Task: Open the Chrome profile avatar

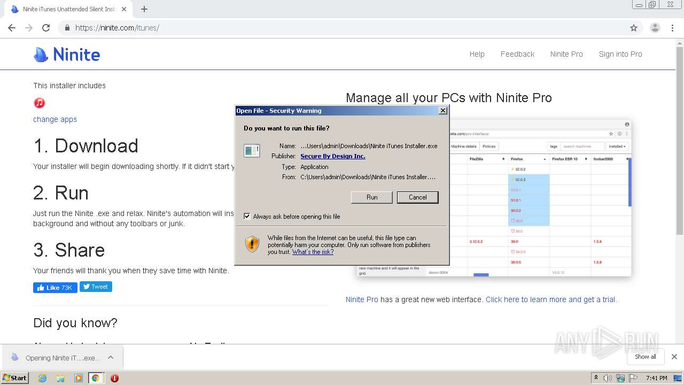Action: [655, 28]
